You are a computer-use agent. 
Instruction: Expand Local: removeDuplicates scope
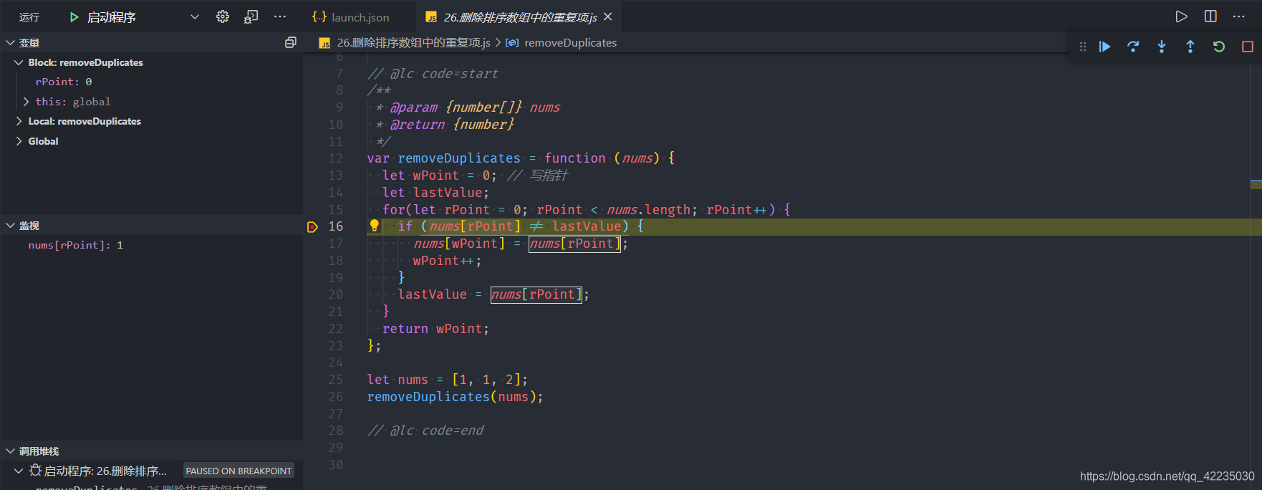(19, 121)
